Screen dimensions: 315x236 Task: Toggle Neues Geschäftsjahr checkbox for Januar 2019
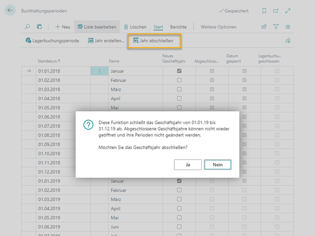click(x=179, y=181)
